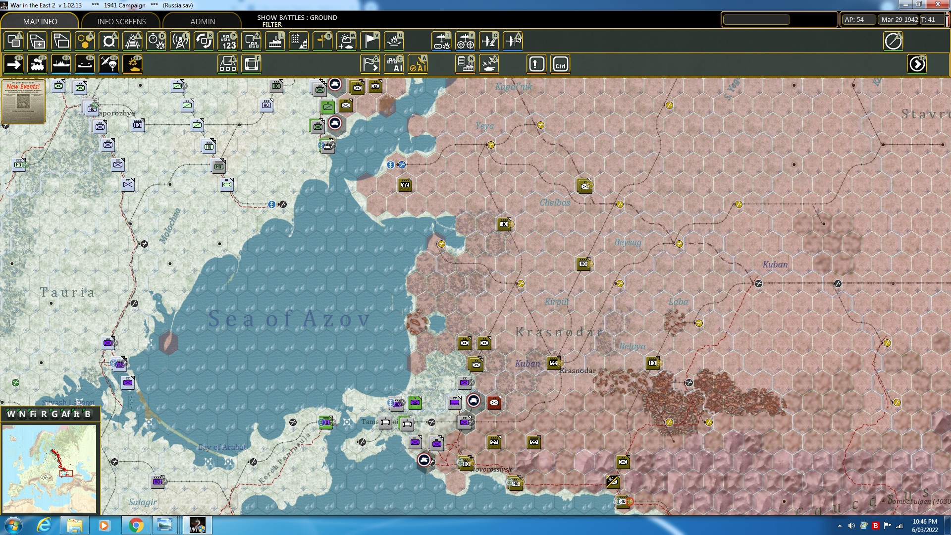Toggle the rail damage tracks icon

132,41
